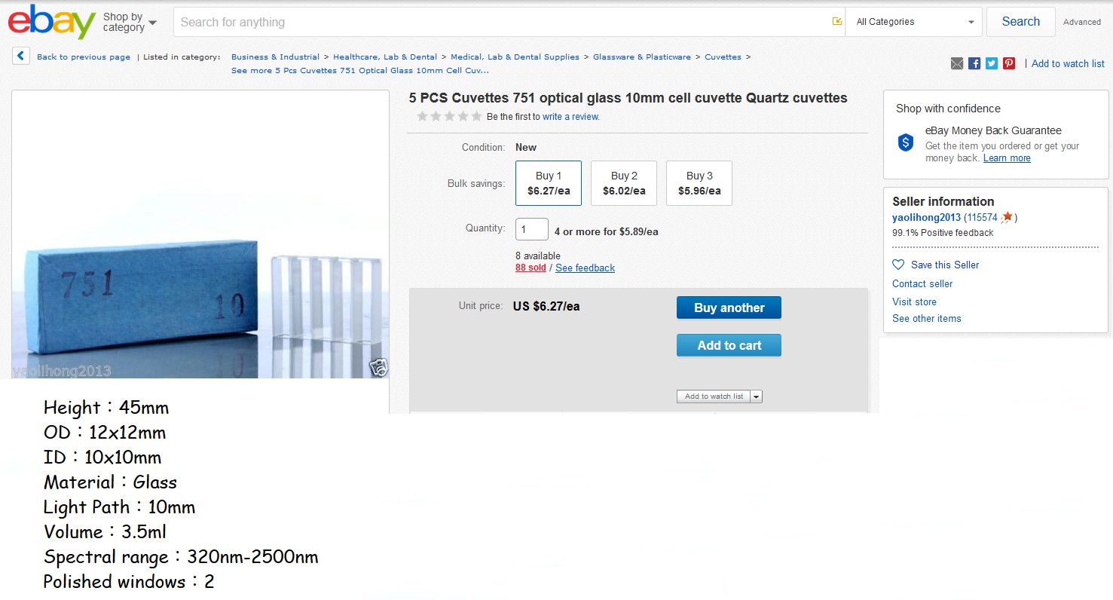This screenshot has height=600, width=1113.
Task: Click the heart icon to save seller
Action: (898, 265)
